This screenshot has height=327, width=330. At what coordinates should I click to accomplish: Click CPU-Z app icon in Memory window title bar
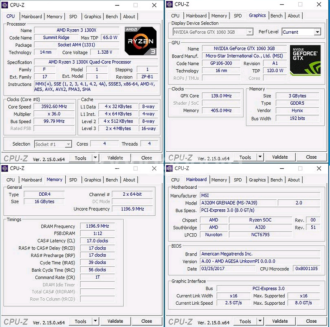5,168
